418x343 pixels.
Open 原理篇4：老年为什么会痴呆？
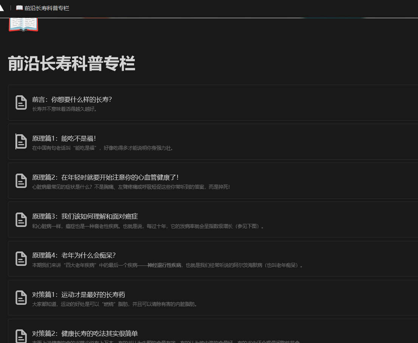coord(74,255)
